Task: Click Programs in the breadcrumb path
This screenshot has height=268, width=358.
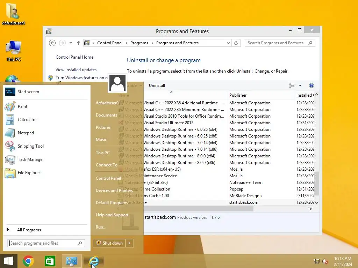Action: click(139, 43)
